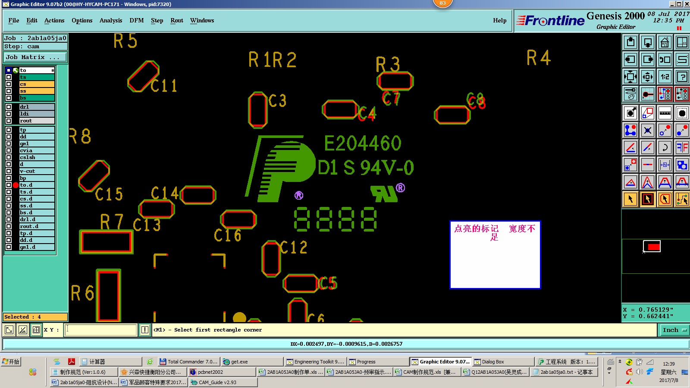Select the rectangle selection arrow tool
The height and width of the screenshot is (388, 690).
pos(648,199)
